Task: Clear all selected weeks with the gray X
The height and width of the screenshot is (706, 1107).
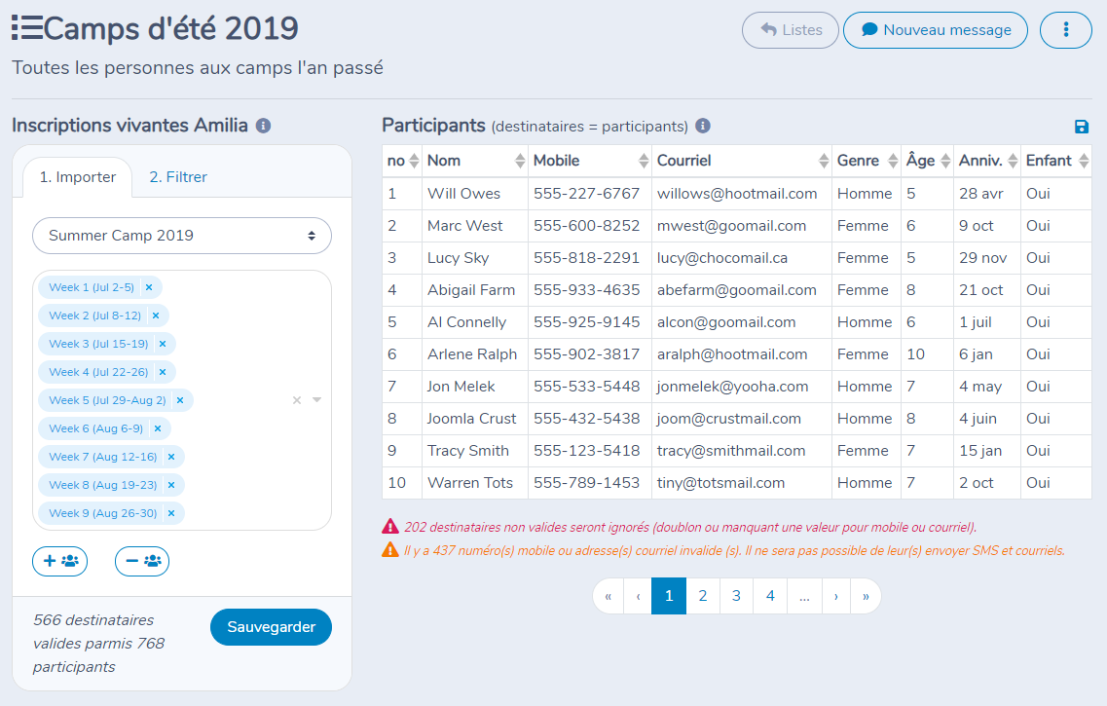Action: (297, 400)
